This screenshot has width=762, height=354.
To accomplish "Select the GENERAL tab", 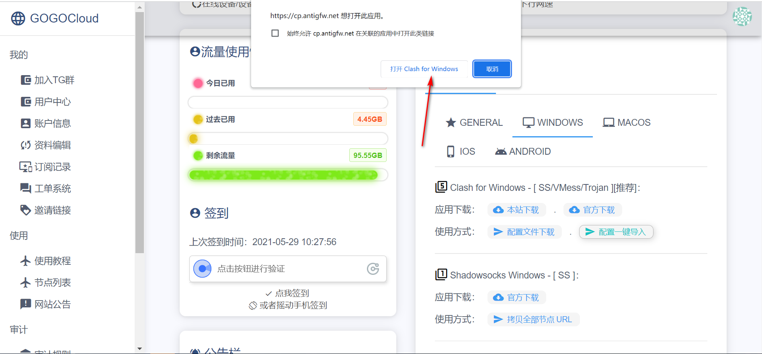I will pos(474,123).
